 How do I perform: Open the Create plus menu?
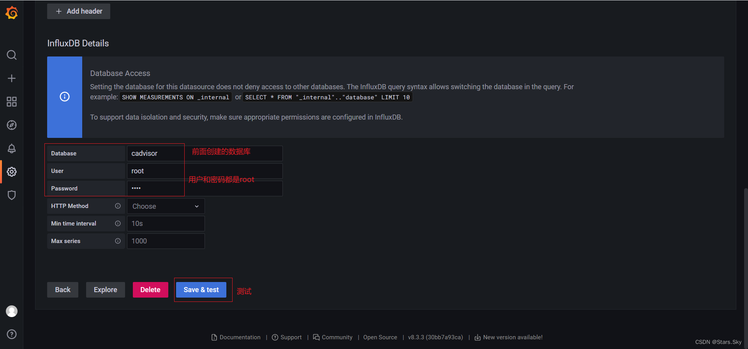pos(12,78)
